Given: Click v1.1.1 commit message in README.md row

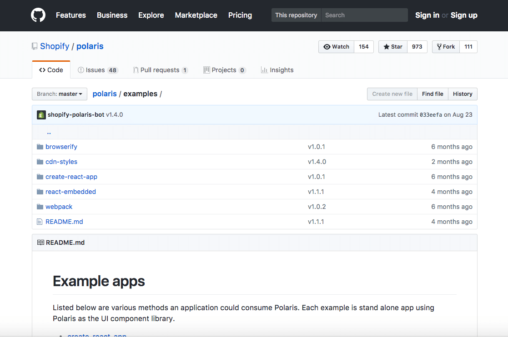Looking at the screenshot, I should tap(316, 222).
